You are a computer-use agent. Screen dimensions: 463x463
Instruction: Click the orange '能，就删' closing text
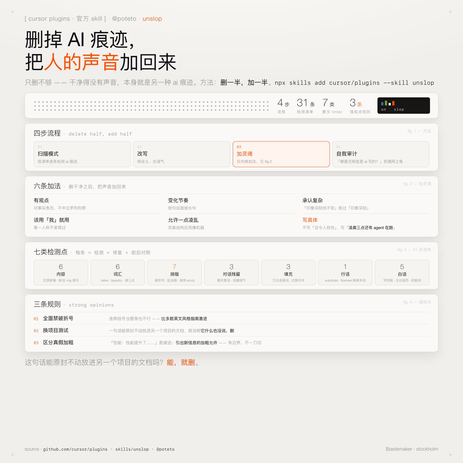(x=181, y=362)
